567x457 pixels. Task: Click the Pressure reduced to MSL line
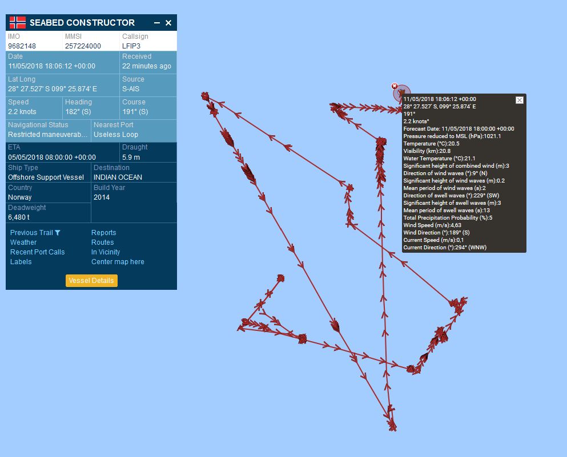(x=452, y=136)
